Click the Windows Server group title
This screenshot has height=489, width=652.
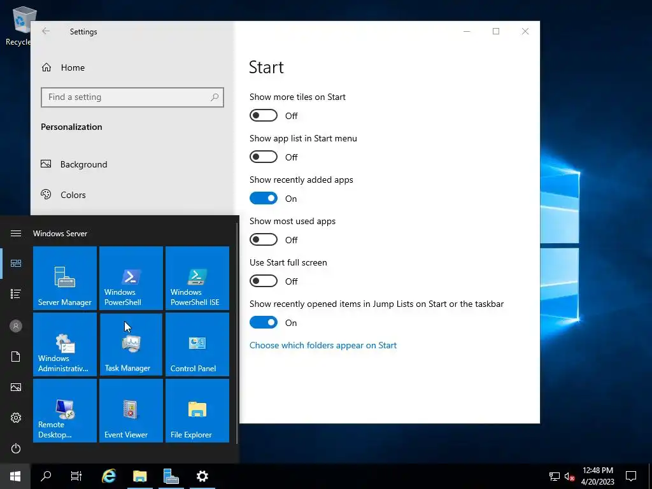point(60,233)
